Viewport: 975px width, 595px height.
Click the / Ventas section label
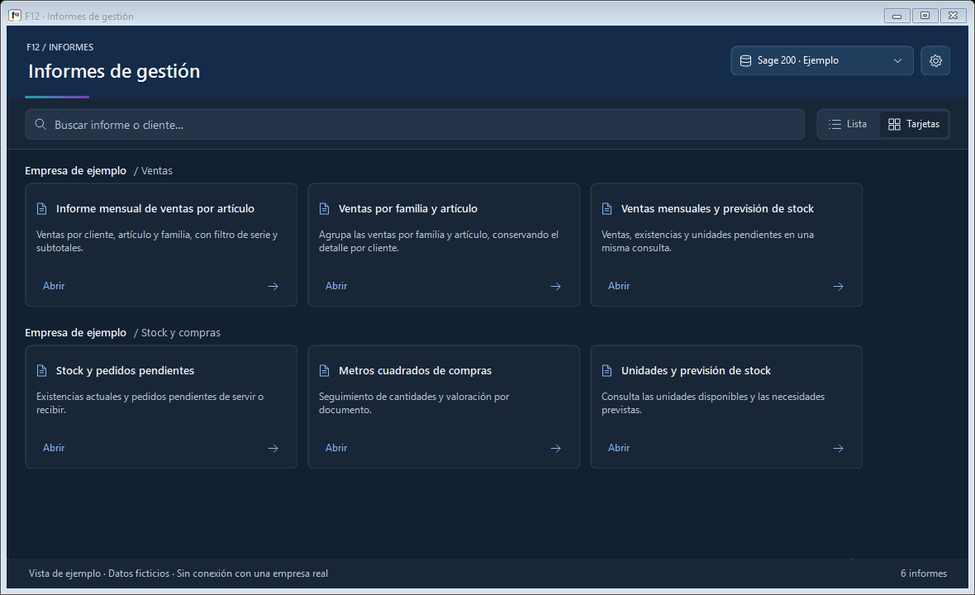point(153,170)
